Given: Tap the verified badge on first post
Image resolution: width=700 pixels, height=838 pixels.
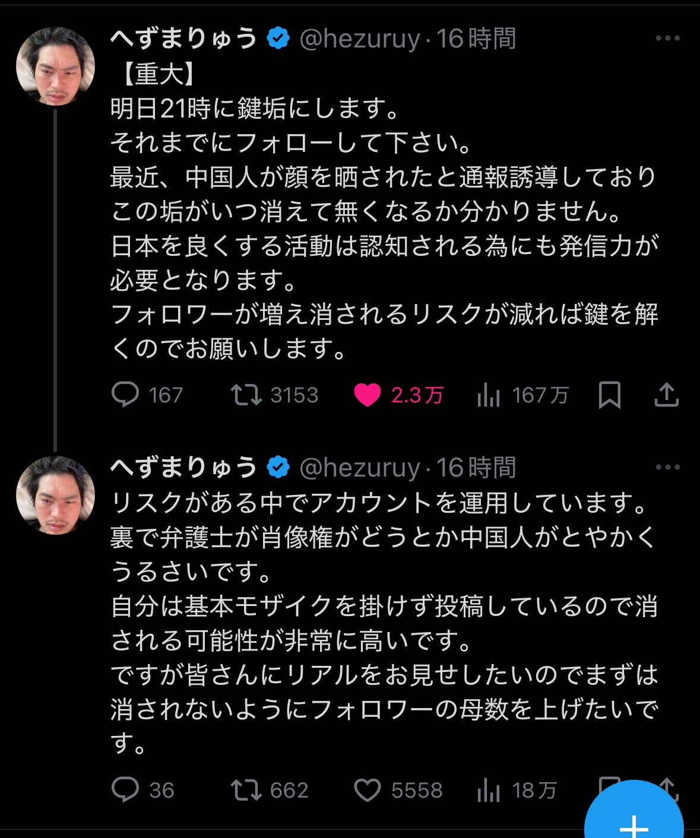Looking at the screenshot, I should click(278, 39).
